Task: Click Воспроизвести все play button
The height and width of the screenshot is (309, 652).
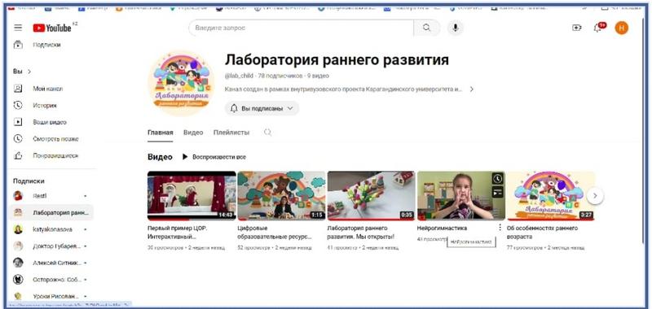Action: click(x=214, y=157)
